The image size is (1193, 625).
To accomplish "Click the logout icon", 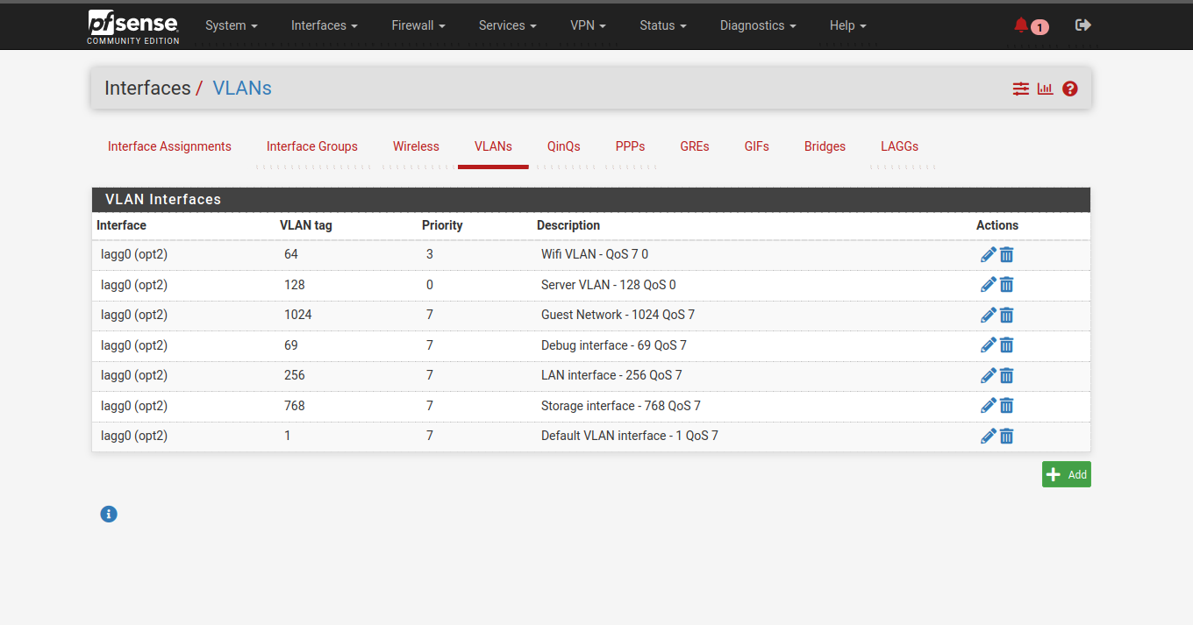I will click(1082, 25).
